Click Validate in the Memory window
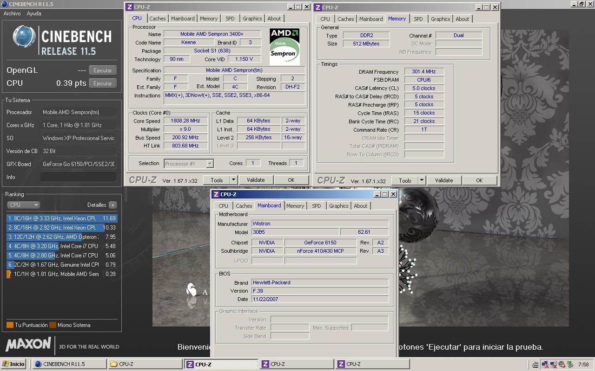 pos(444,180)
